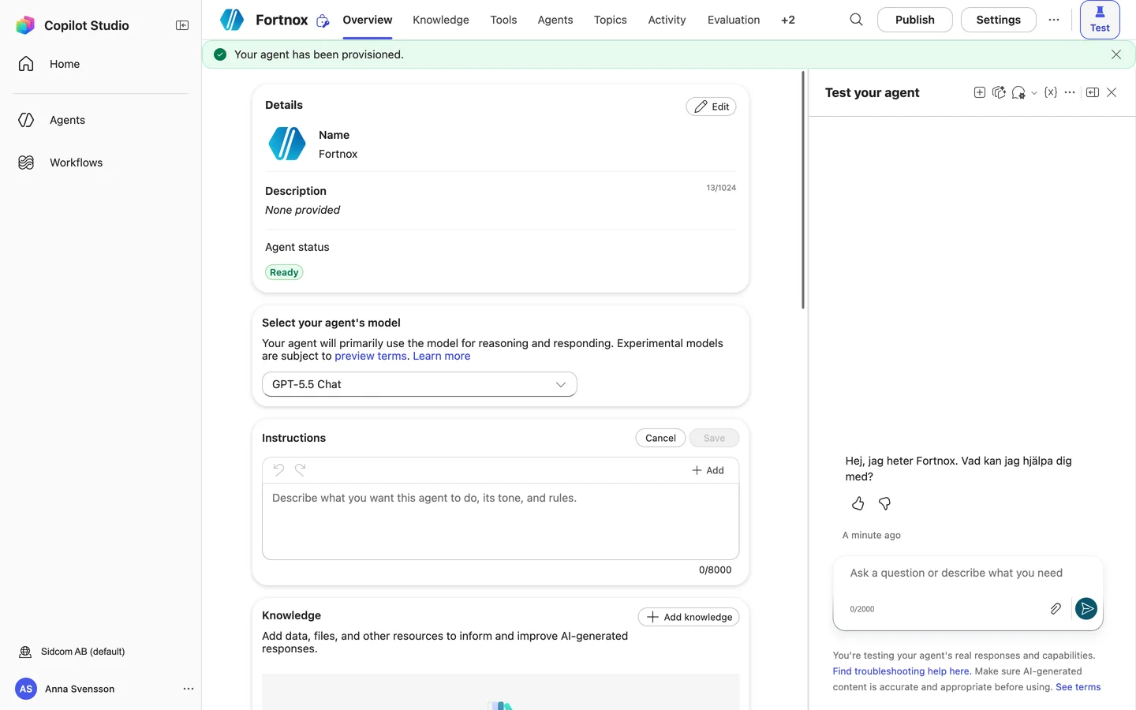1136x710 pixels.
Task: Toggle the Test panel button
Action: 1100,20
